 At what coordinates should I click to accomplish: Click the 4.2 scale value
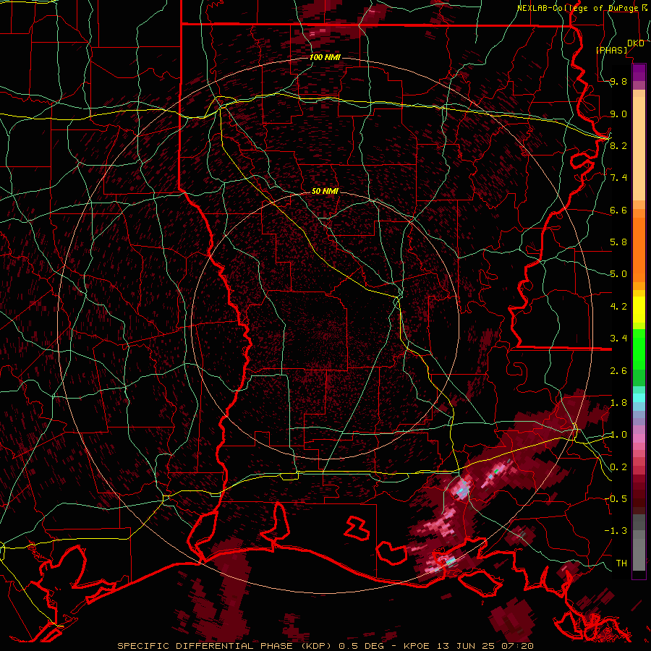[618, 307]
